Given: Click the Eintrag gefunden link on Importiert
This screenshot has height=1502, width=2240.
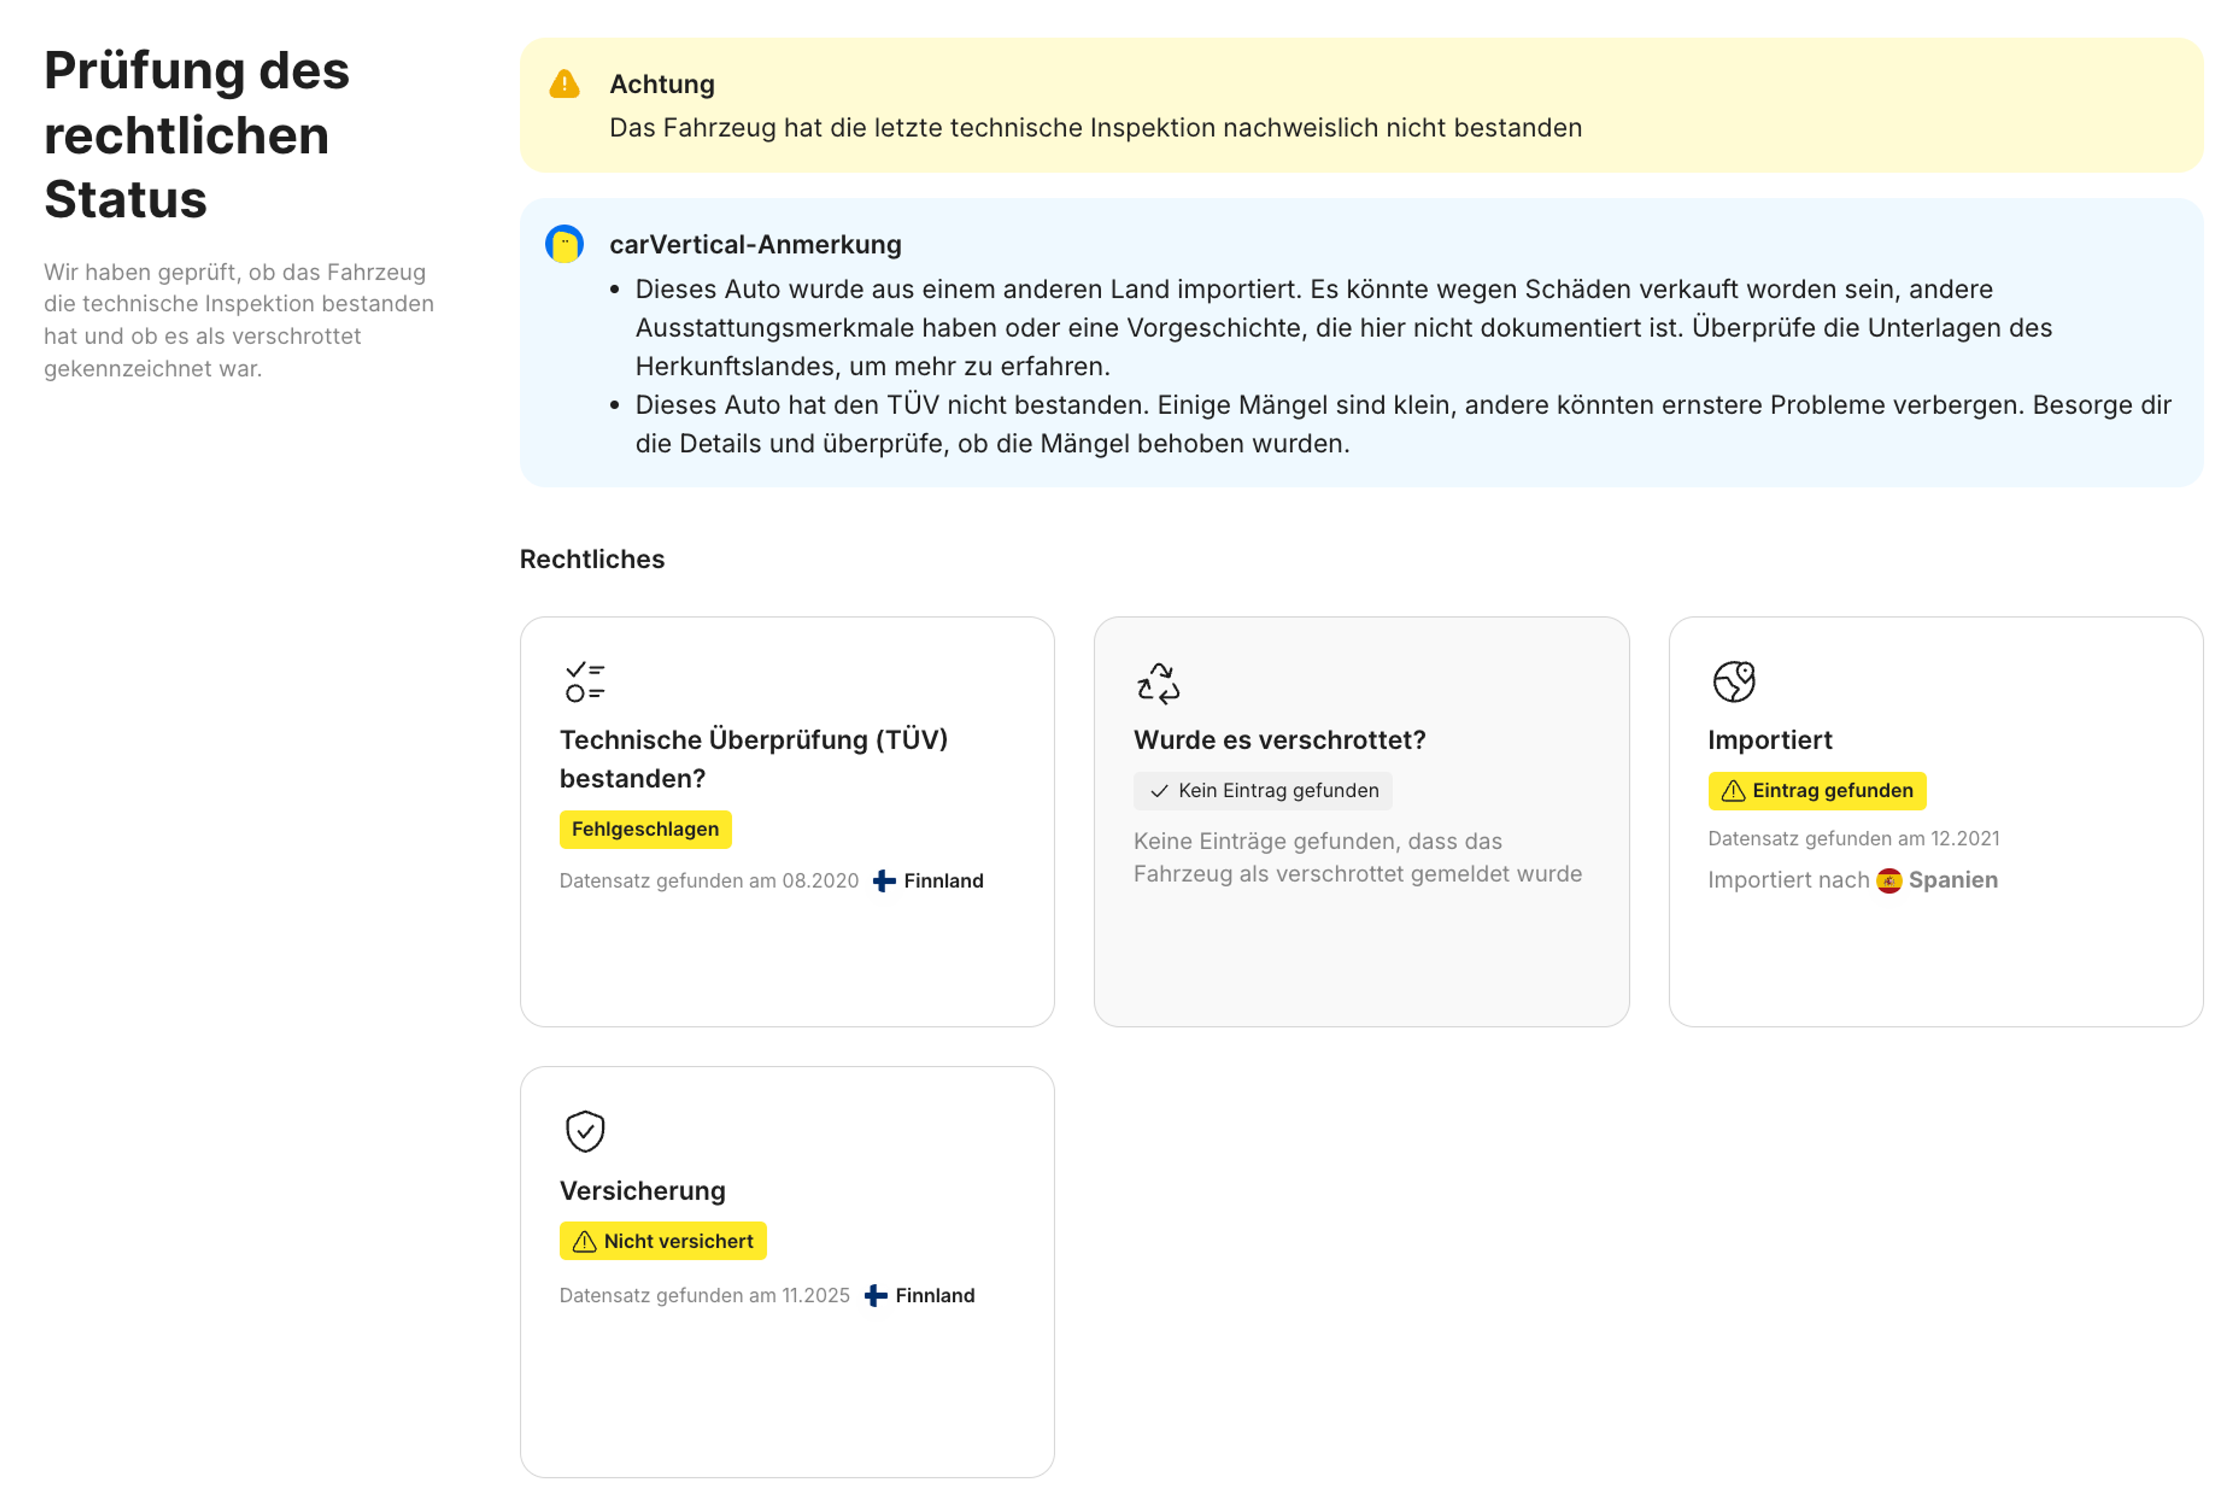Looking at the screenshot, I should (1817, 791).
